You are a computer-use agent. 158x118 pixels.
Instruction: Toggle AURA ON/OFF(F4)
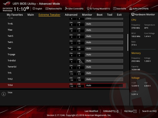tap(139, 9)
